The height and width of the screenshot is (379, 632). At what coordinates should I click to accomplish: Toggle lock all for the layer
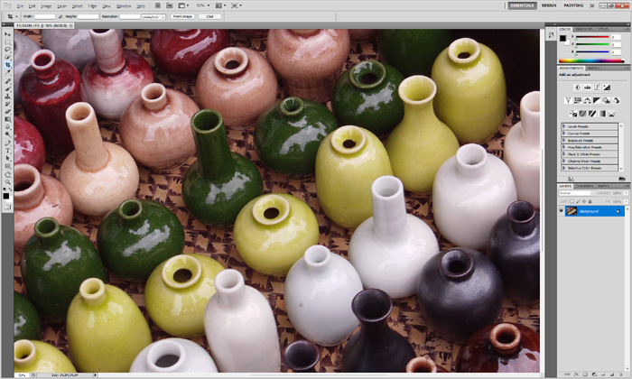pos(590,201)
